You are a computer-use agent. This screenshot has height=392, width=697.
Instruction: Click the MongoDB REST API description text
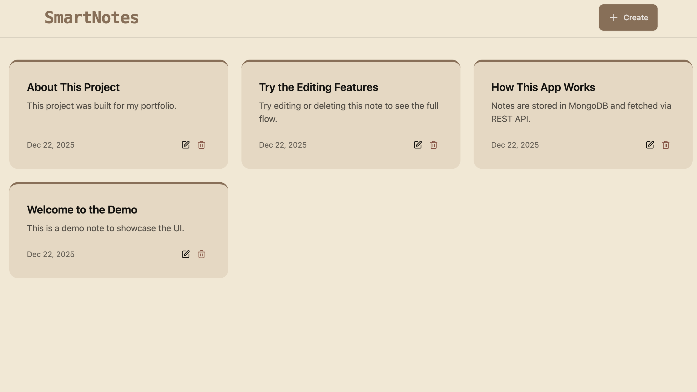click(x=581, y=112)
